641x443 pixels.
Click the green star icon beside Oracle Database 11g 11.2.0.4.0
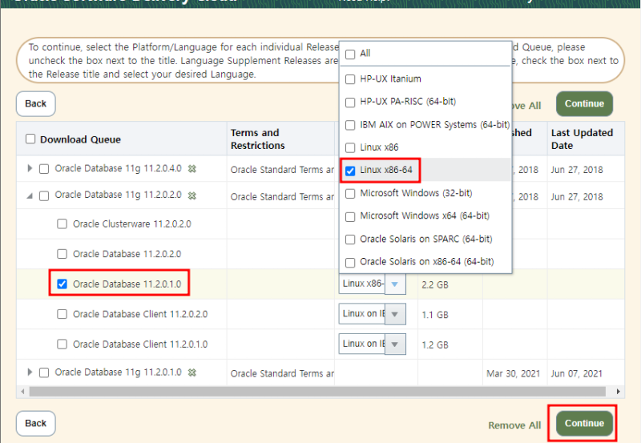point(191,168)
